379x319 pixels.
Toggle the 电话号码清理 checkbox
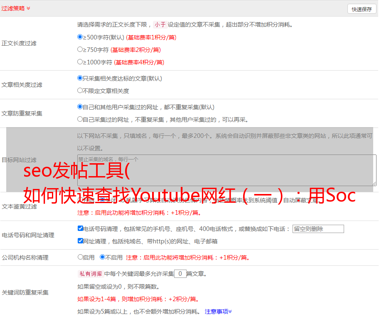[81, 228]
